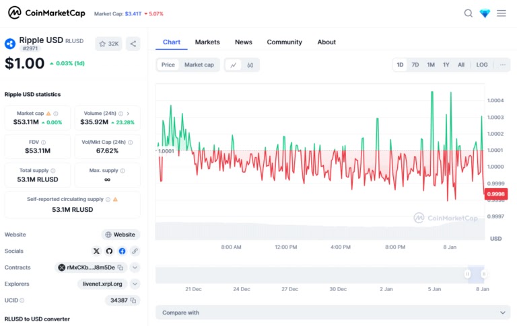
Task: Open livenet.xrpl.org explorer link
Action: click(102, 284)
